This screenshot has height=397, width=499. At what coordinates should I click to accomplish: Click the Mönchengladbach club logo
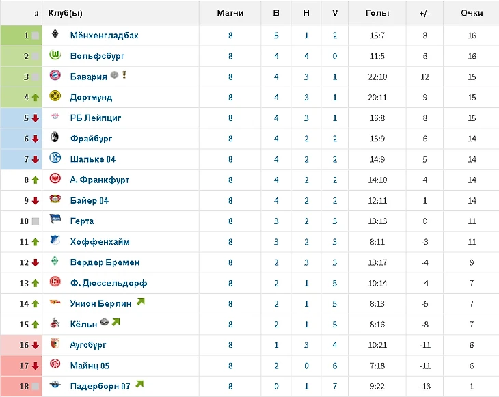pos(56,35)
